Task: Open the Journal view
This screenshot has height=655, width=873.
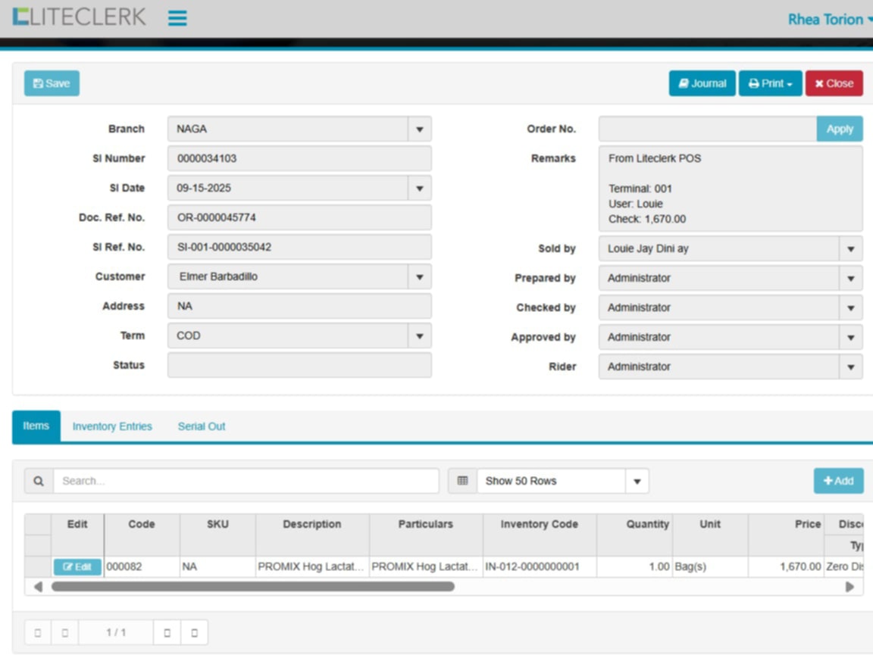Action: [x=702, y=83]
